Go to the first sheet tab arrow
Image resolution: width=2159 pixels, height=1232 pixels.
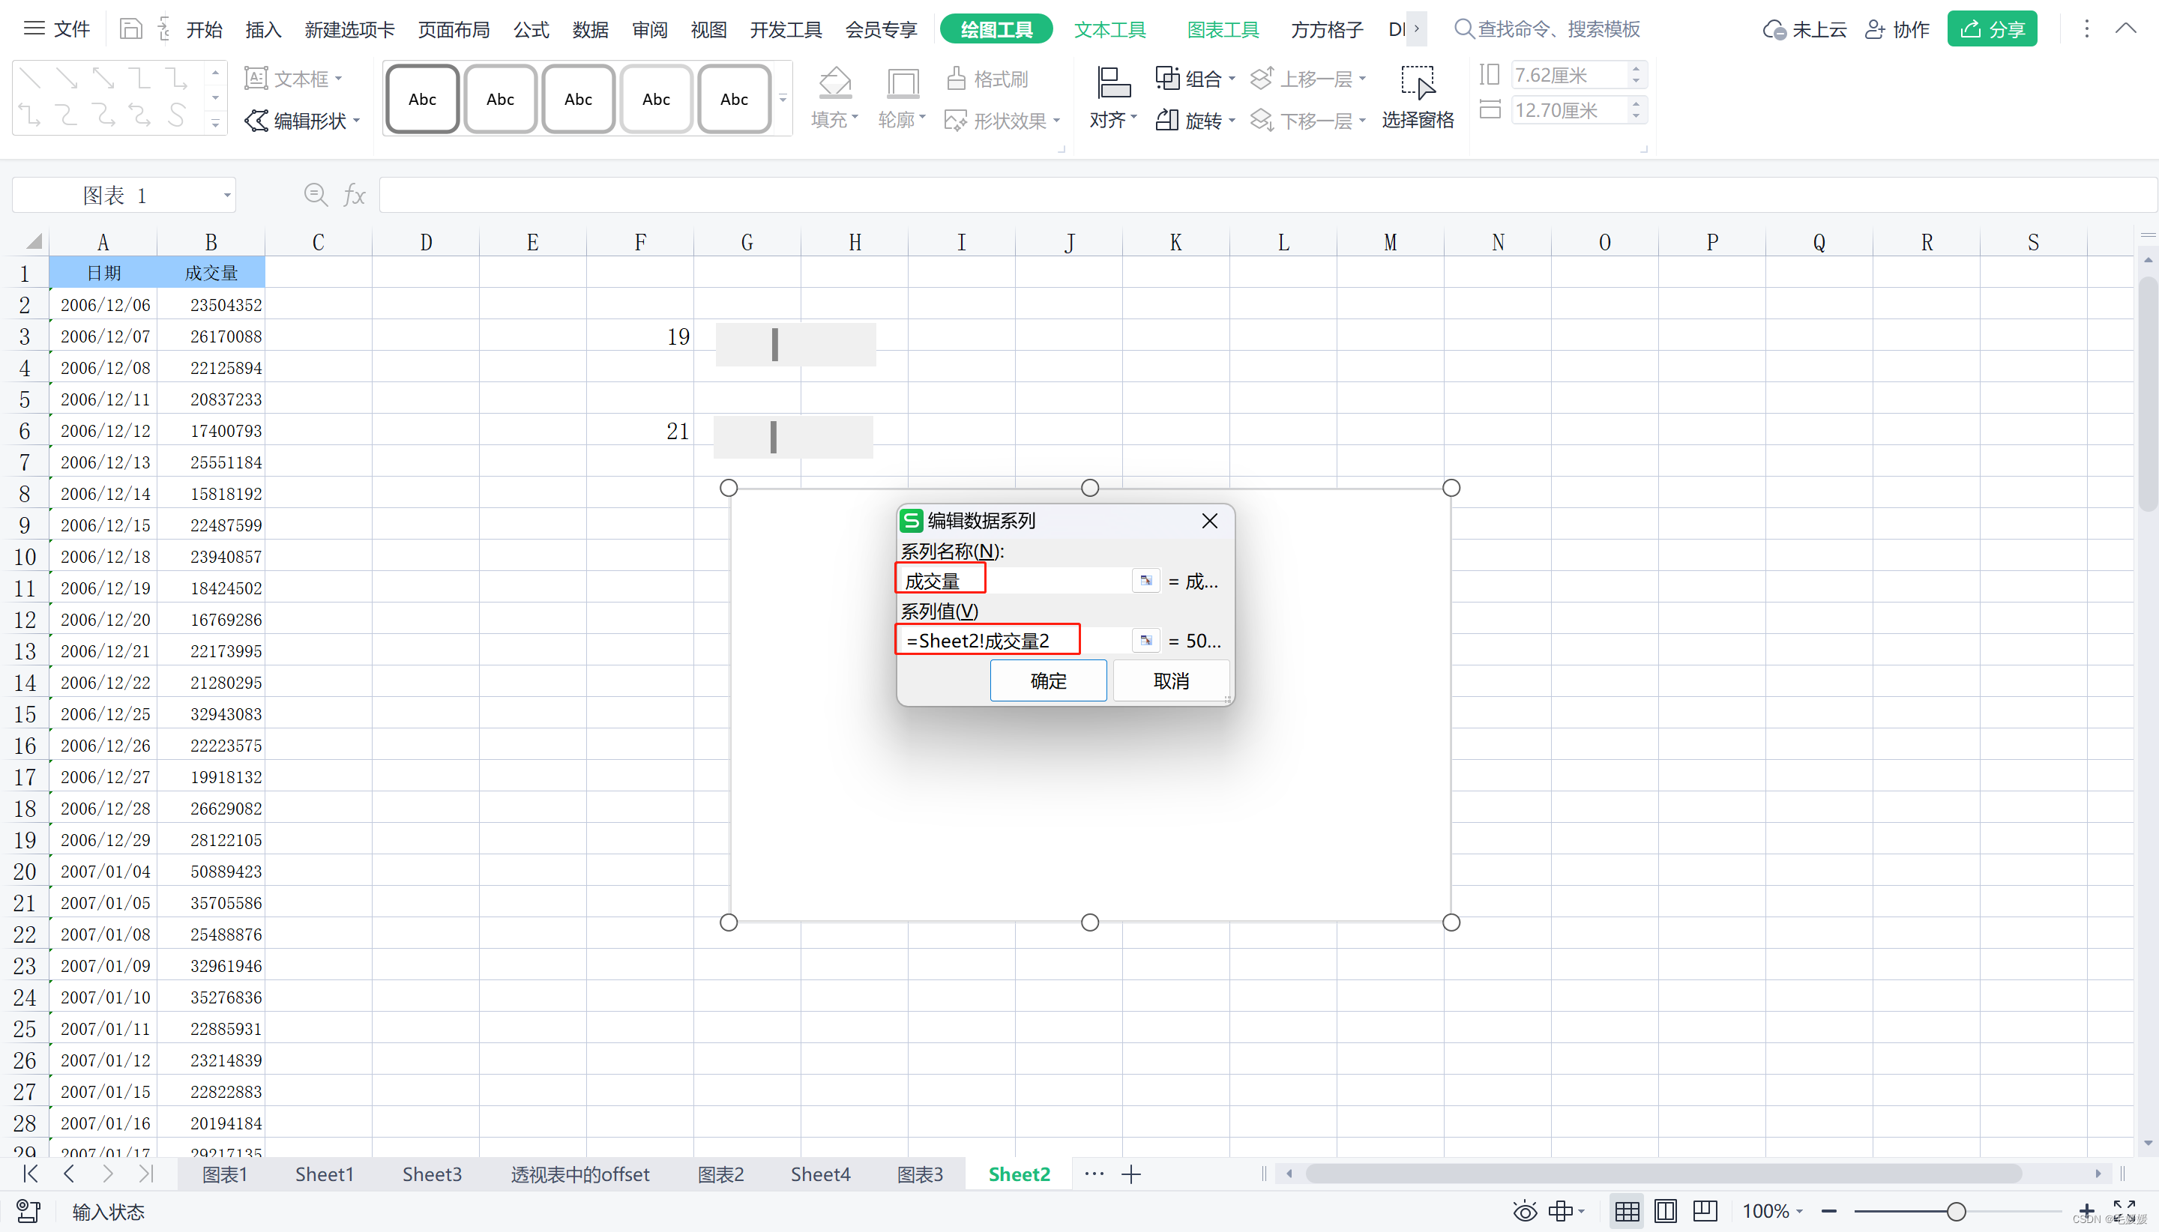tap(31, 1174)
